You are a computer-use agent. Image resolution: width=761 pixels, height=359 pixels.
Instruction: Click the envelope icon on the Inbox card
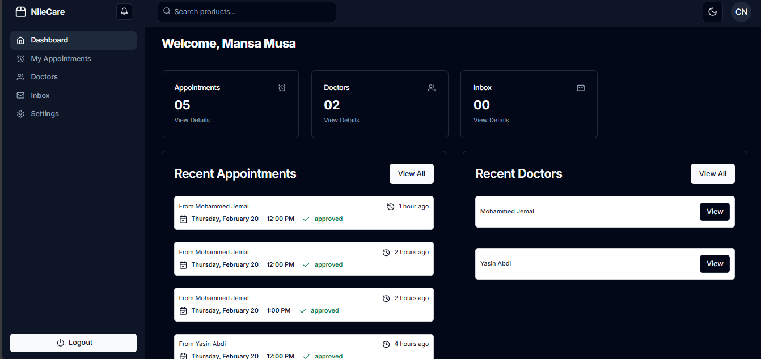581,88
